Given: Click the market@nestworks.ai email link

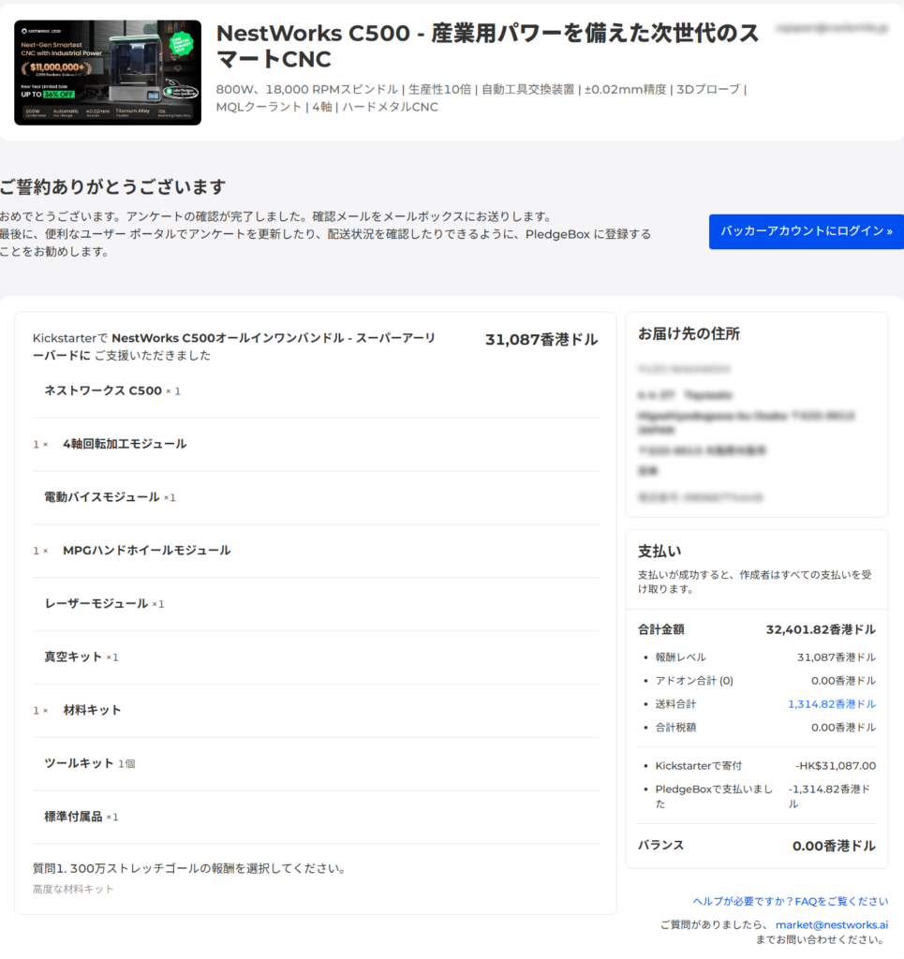Looking at the screenshot, I should click(831, 924).
